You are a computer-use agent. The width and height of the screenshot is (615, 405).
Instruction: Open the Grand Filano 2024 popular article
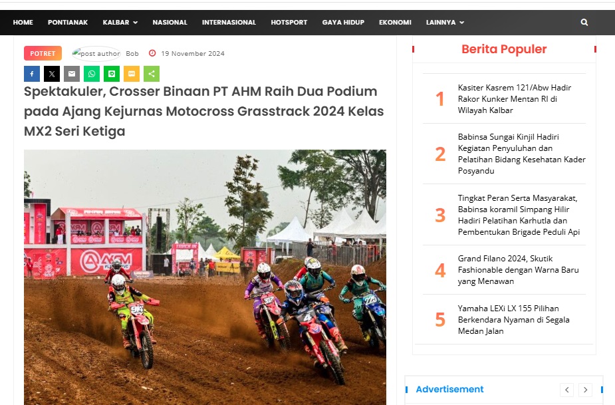coord(518,270)
